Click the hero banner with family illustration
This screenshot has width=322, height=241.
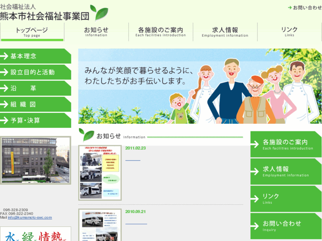coord(200,86)
